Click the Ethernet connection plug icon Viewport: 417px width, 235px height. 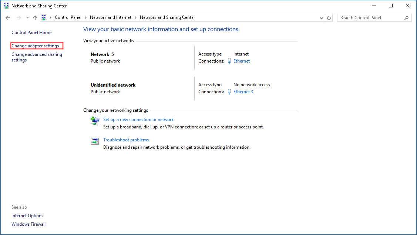pos(229,61)
